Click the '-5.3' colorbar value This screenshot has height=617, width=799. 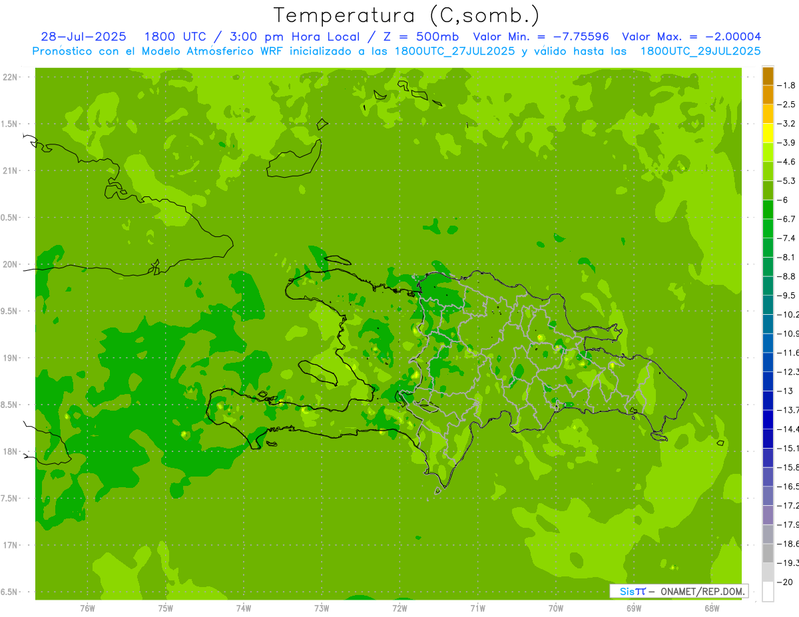[786, 180]
